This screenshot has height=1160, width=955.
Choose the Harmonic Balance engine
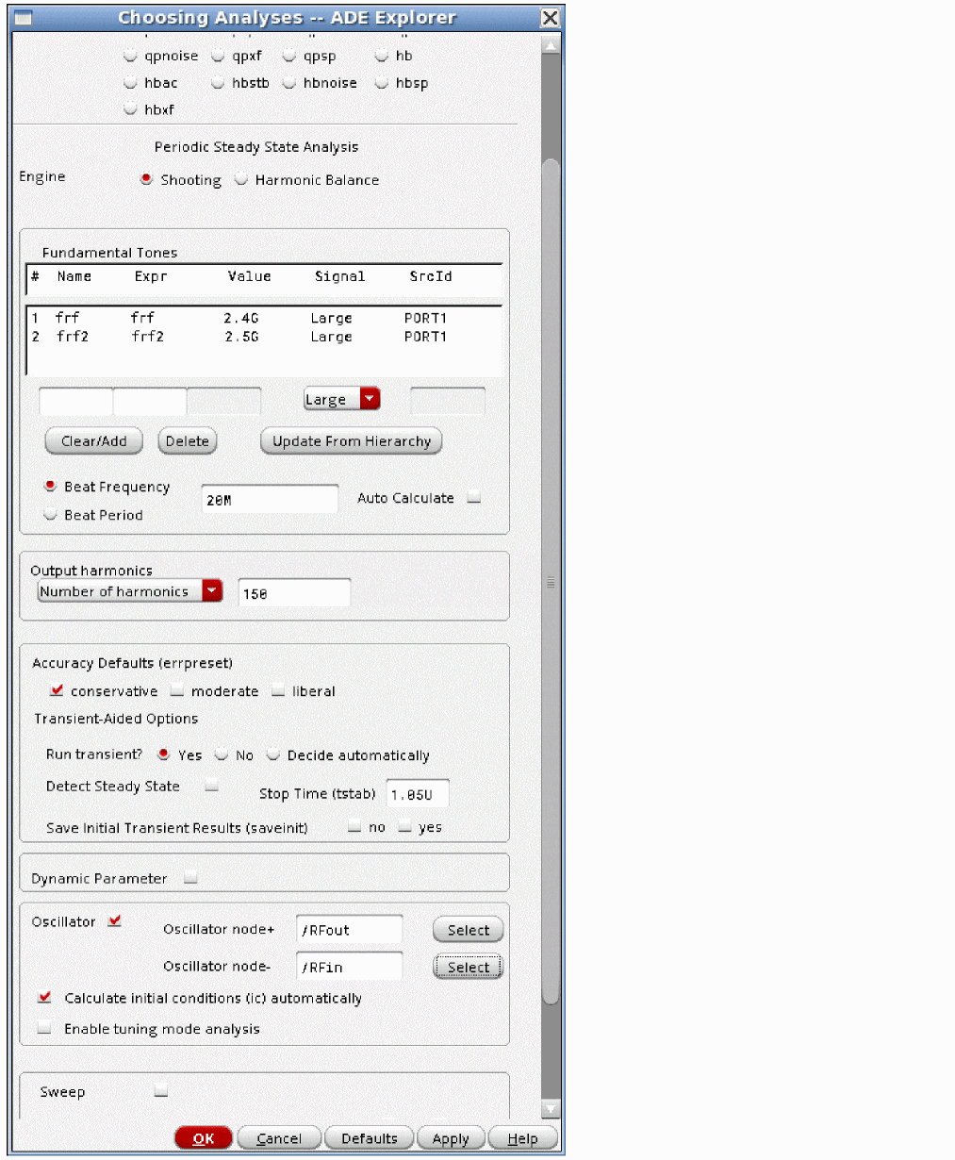[241, 179]
